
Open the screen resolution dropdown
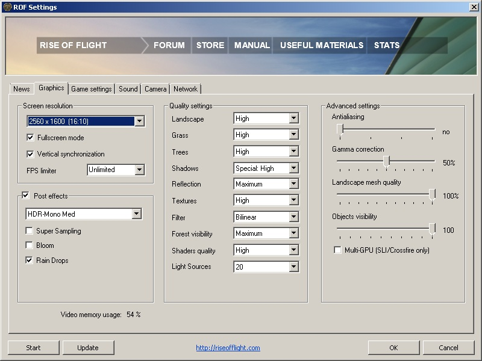[86, 122]
